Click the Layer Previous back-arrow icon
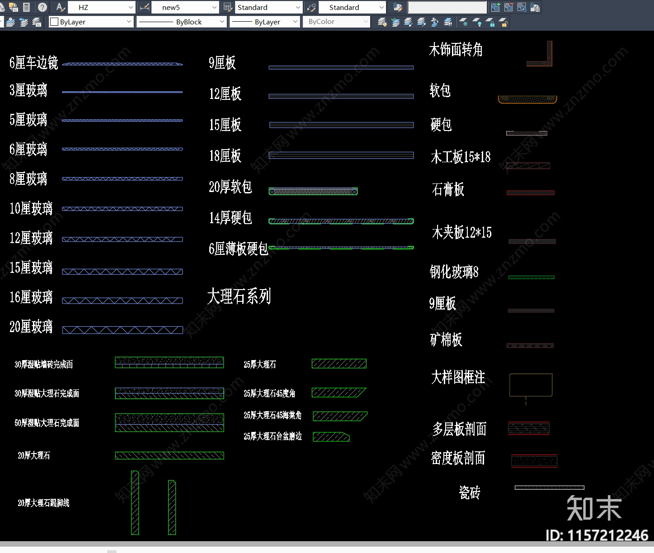The width and height of the screenshot is (654, 553). 24,22
